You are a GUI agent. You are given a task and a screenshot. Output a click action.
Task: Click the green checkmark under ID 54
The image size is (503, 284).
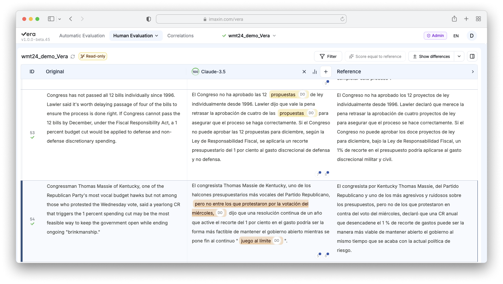click(32, 224)
